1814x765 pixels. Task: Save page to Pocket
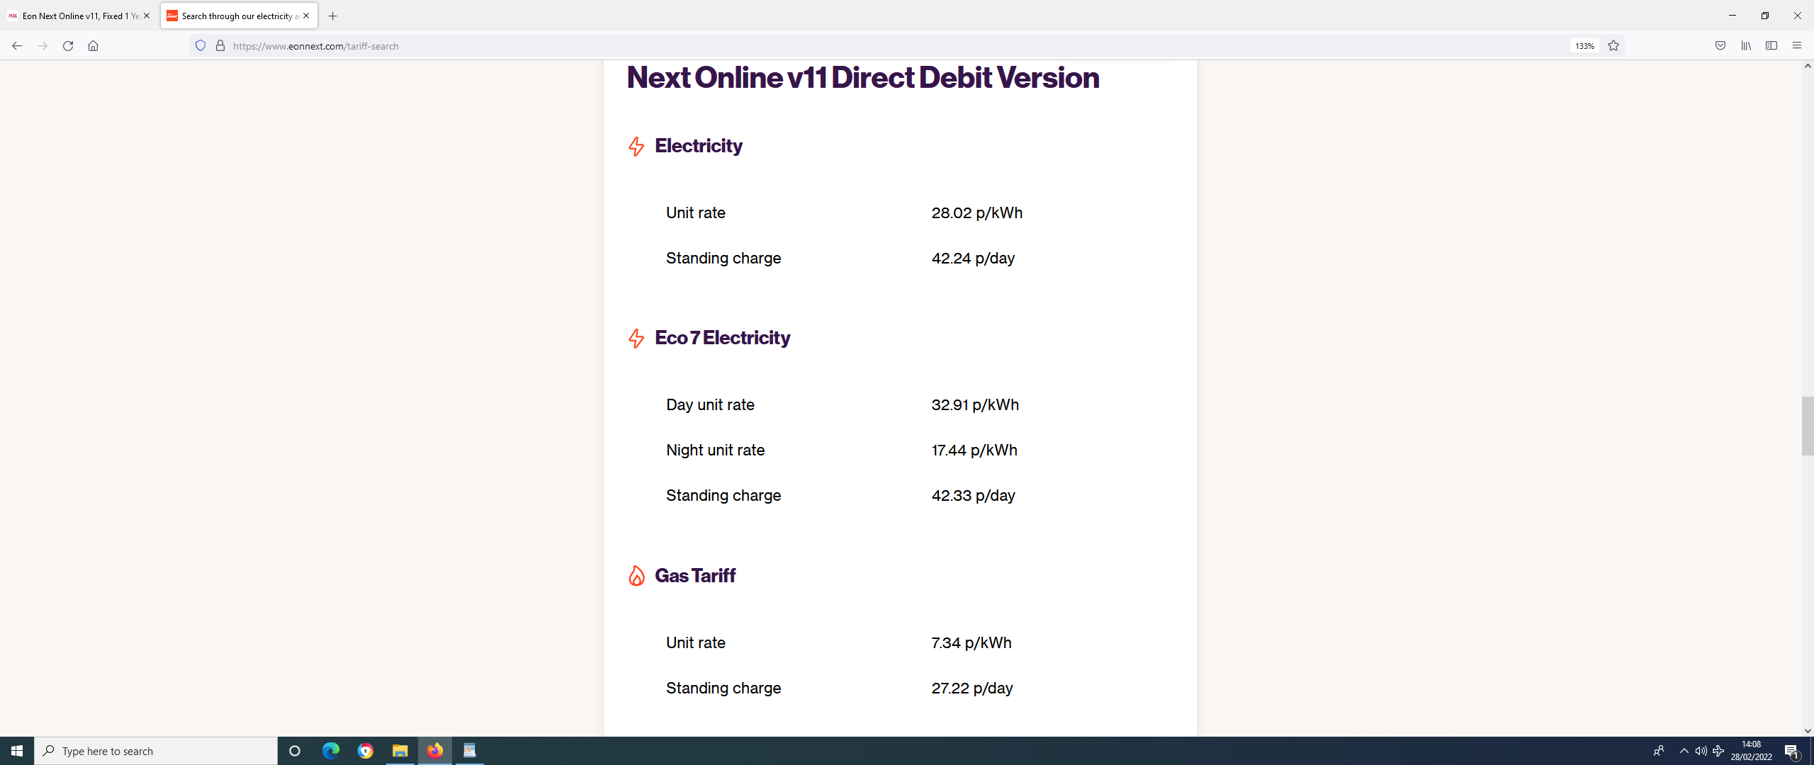pyautogui.click(x=1720, y=46)
